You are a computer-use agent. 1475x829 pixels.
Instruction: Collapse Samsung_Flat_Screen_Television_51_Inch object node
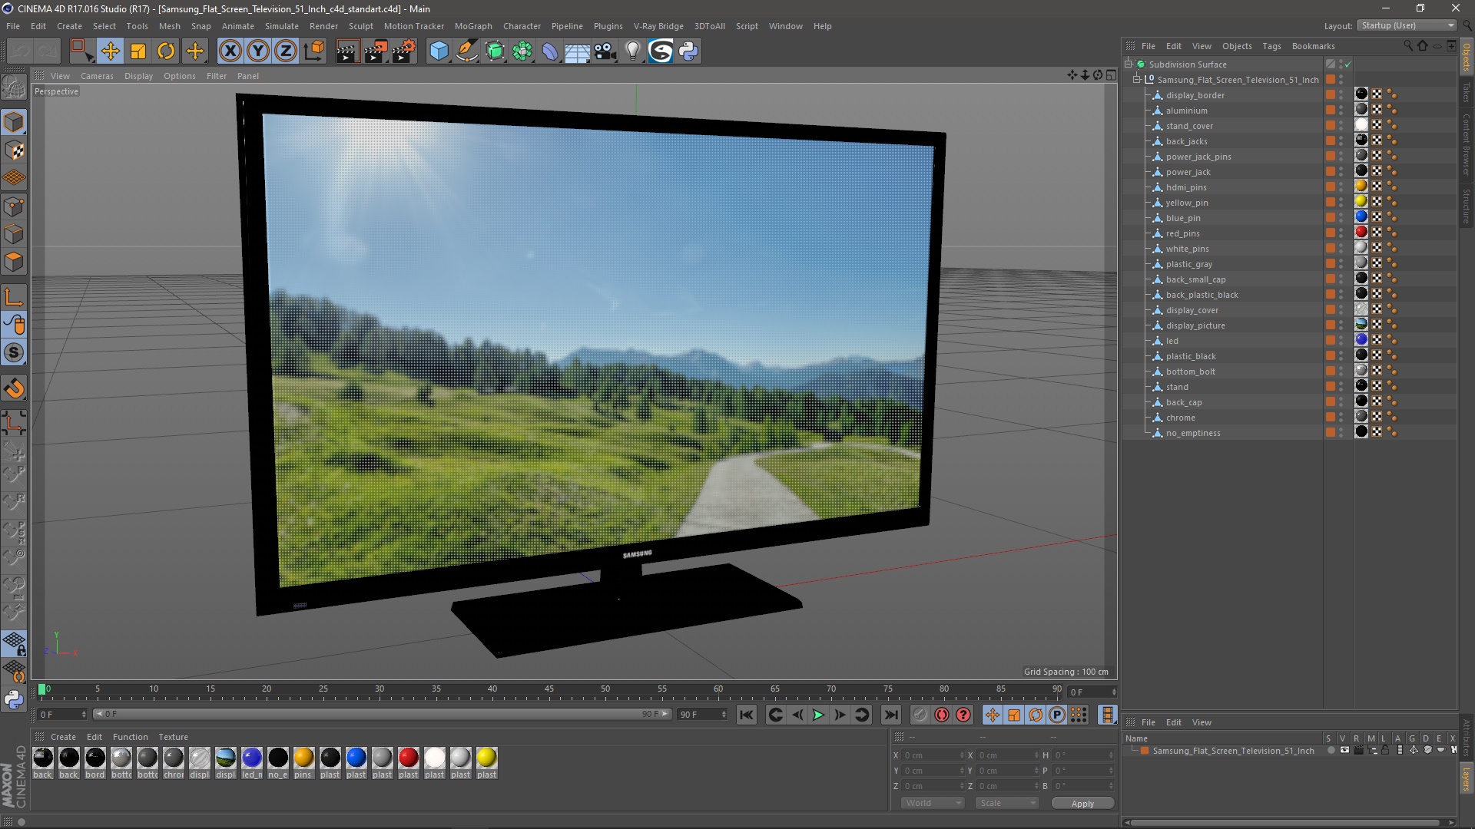point(1137,79)
